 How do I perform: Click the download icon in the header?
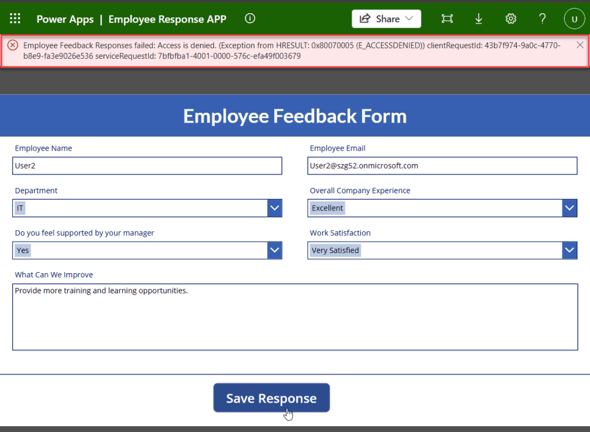point(479,18)
